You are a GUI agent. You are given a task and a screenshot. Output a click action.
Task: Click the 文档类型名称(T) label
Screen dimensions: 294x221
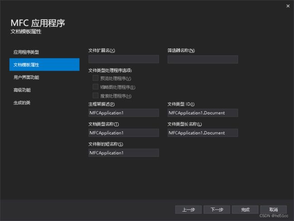[104, 124]
